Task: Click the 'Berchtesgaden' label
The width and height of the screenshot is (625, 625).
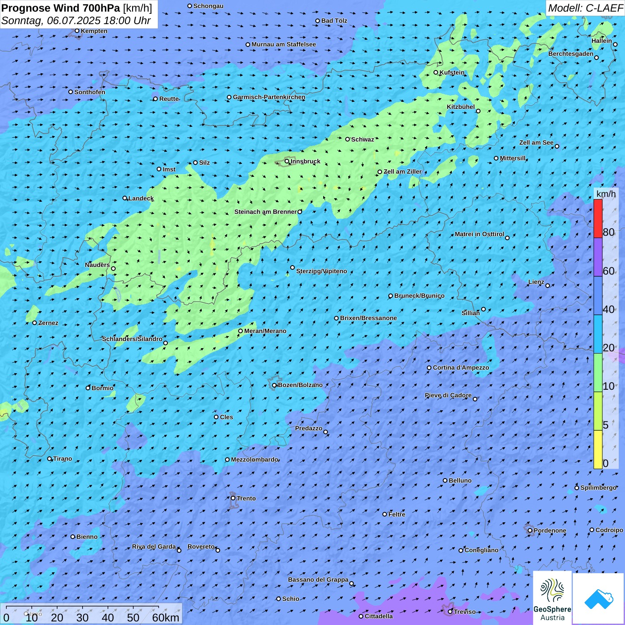Action: (x=571, y=54)
